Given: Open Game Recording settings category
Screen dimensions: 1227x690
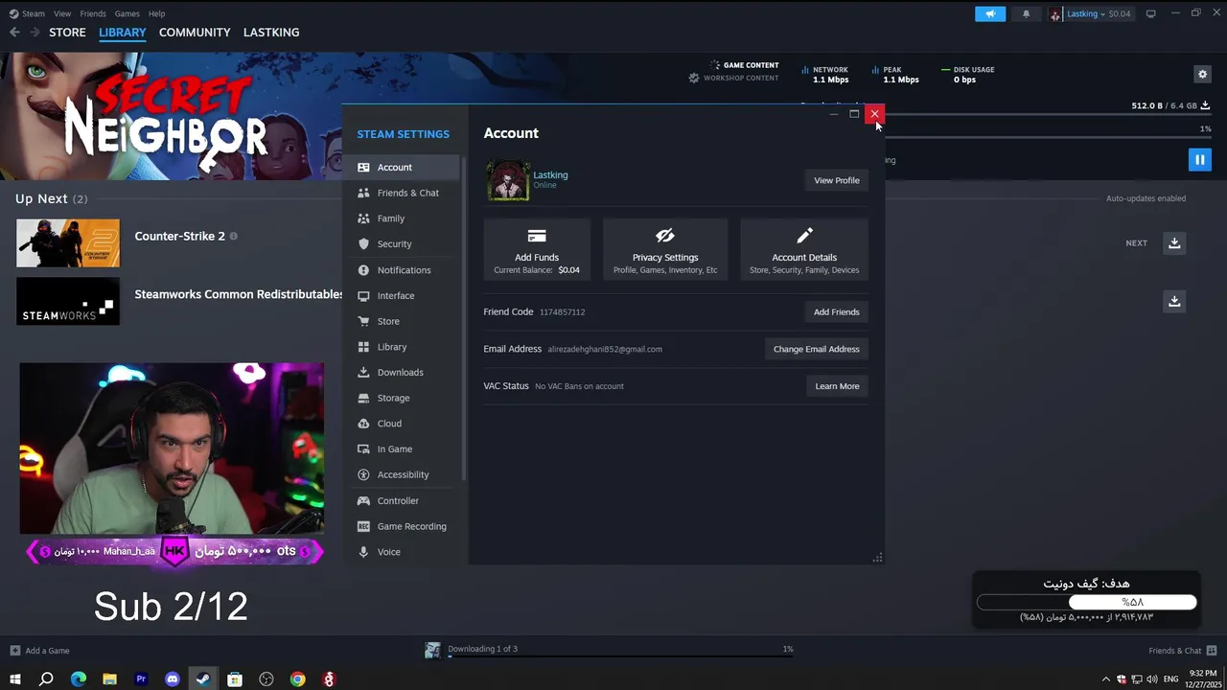Looking at the screenshot, I should (404, 526).
